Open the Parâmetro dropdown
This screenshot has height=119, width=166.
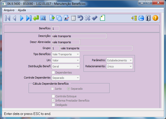click(119, 60)
